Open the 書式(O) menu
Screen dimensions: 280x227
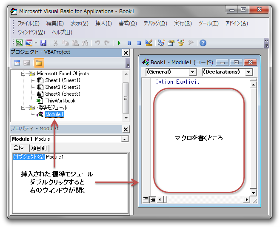[x=128, y=23]
